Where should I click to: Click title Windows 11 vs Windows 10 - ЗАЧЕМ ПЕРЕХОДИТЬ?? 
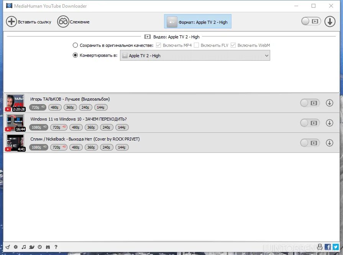[79, 119]
